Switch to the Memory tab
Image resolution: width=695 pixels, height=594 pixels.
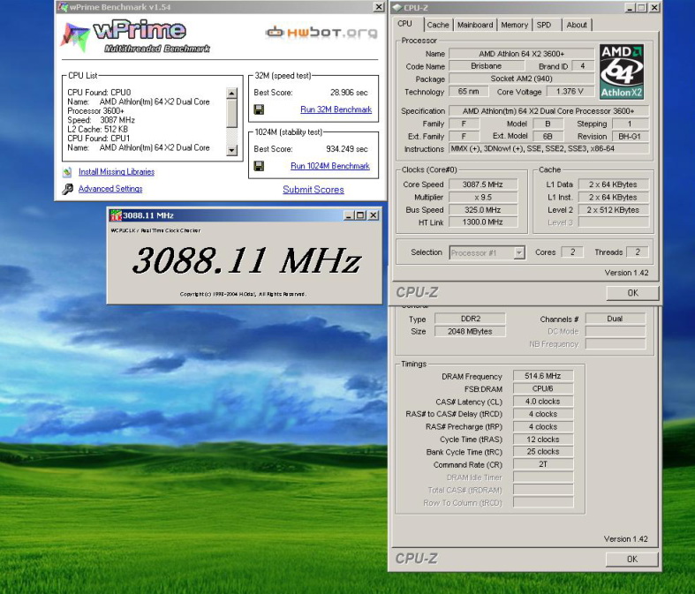tap(515, 26)
